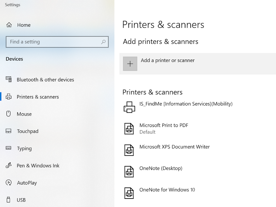The height and width of the screenshot is (207, 276).
Task: Click the Microsoft XPS Document Writer icon
Action: click(x=129, y=150)
